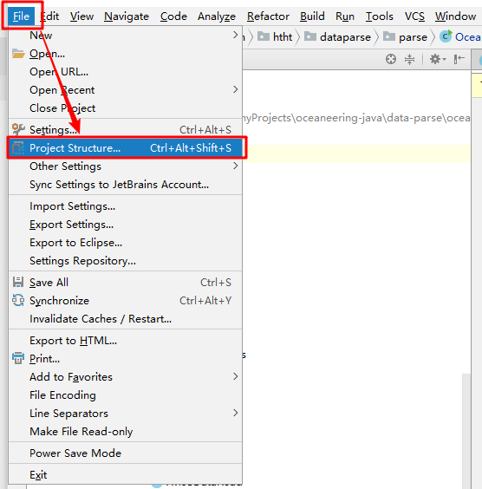Click the Print printer icon
Screen dimensions: 482x489
point(18,358)
